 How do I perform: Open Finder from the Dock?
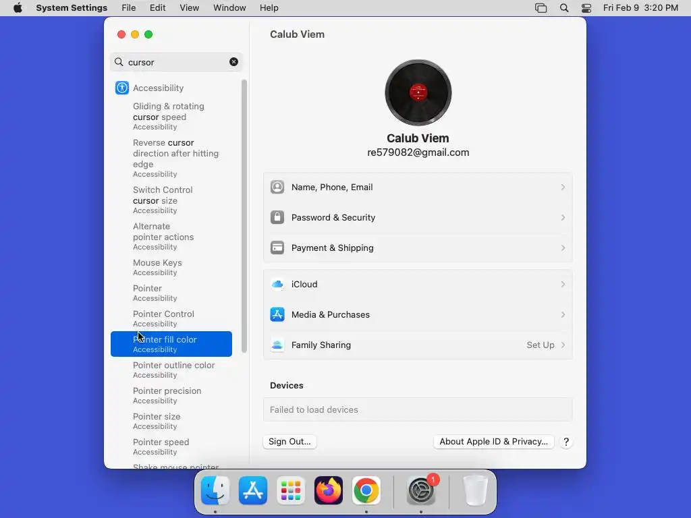(x=215, y=490)
